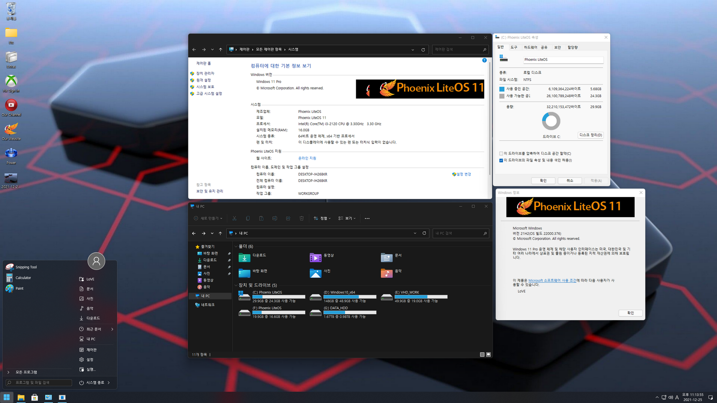Click OK in Windows info dialog
The image size is (717, 403).
click(x=631, y=313)
